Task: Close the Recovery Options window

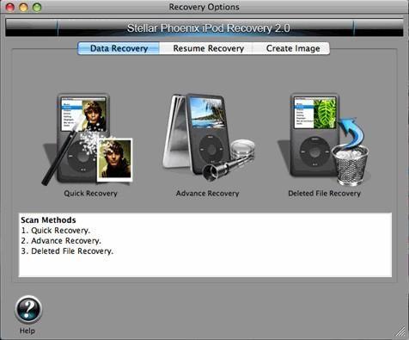Action: tap(10, 7)
